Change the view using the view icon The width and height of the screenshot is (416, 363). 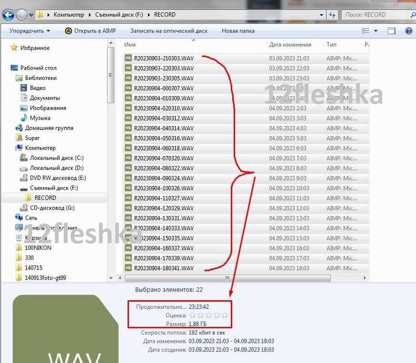[x=365, y=31]
